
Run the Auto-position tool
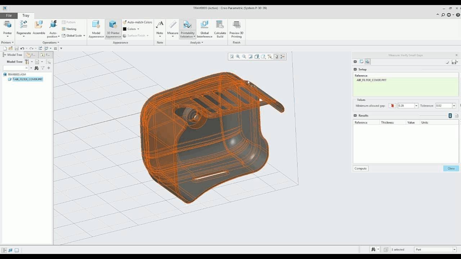coord(53,29)
